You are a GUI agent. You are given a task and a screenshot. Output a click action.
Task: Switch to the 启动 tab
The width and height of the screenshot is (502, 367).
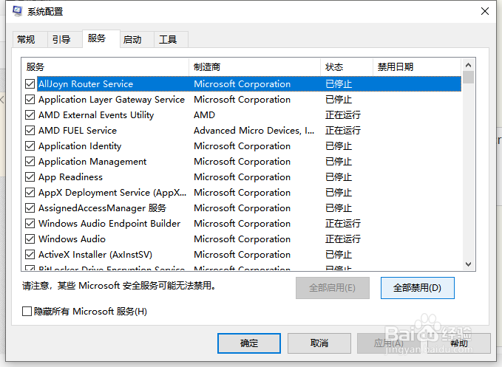[x=132, y=39]
